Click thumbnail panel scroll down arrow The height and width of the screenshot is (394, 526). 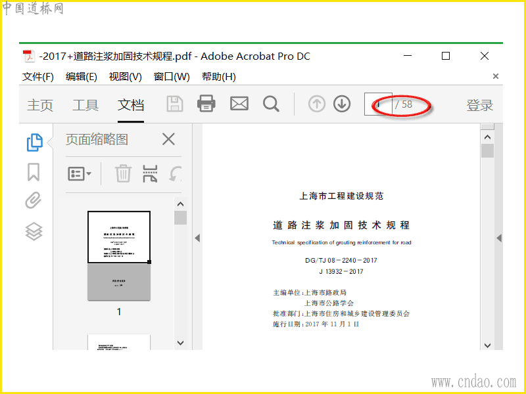pyautogui.click(x=180, y=343)
